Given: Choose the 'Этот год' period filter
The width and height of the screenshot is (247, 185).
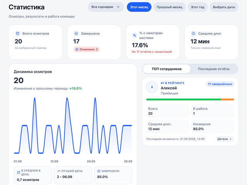Looking at the screenshot, I should click(x=198, y=7).
